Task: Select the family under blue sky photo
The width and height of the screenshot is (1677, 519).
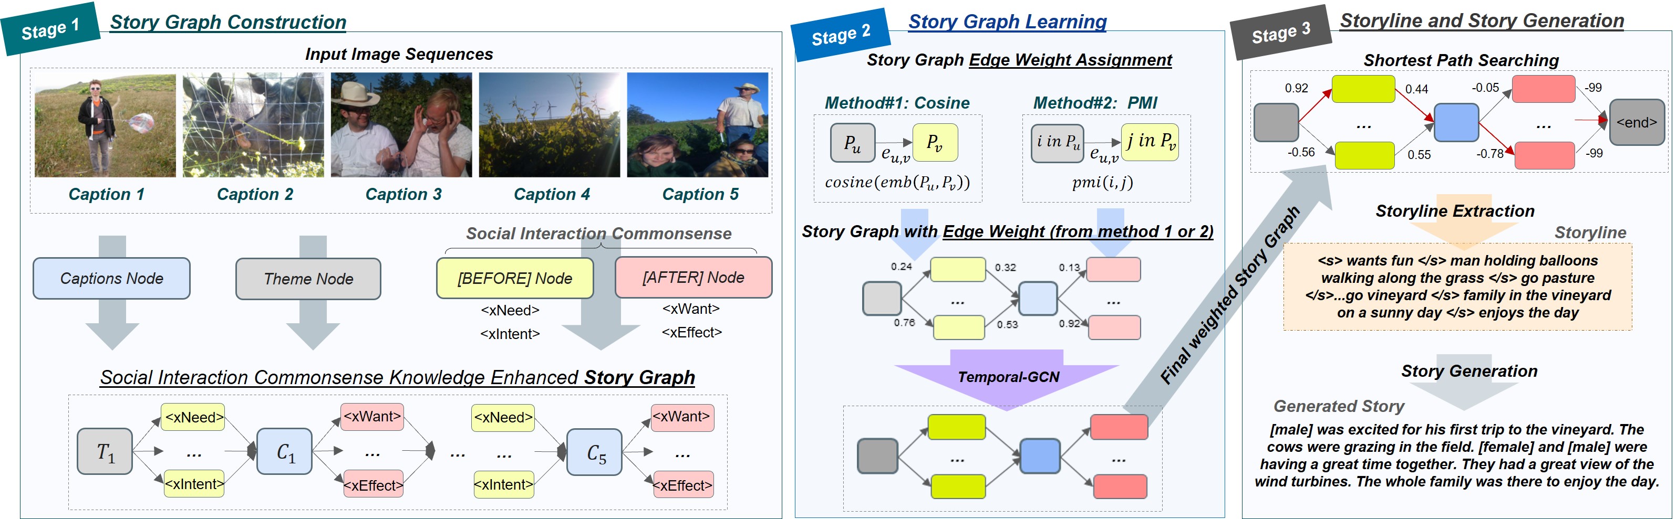Action: pyautogui.click(x=697, y=125)
